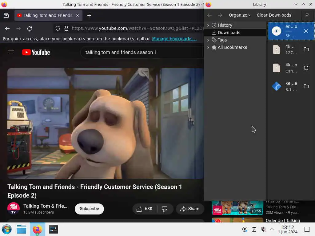Go back in Firefox browser
Viewport: 315px width, 236px height.
click(7, 29)
